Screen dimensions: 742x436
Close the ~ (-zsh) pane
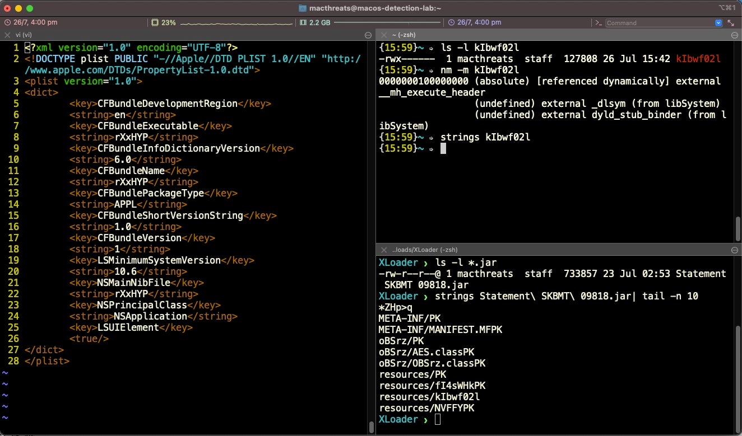click(383, 35)
